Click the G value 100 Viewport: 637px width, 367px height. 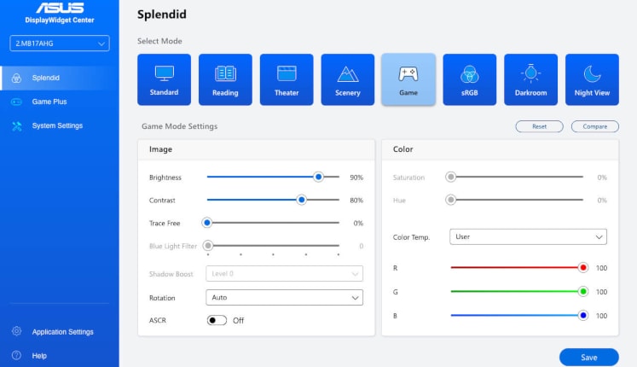coord(601,292)
